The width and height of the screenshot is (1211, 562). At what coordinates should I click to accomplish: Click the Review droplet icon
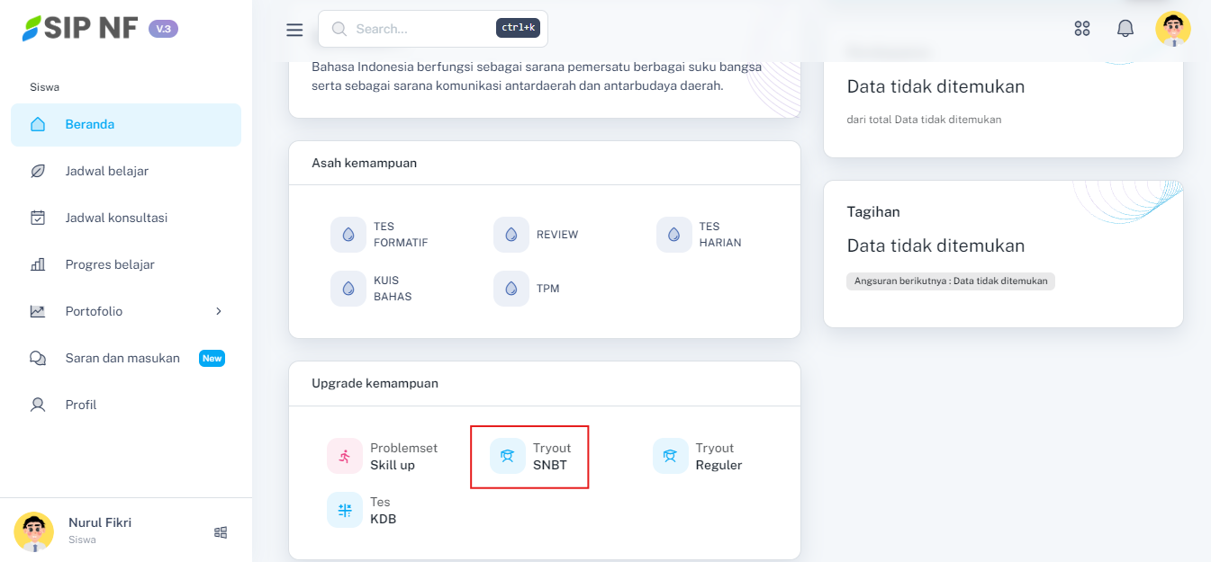click(511, 235)
